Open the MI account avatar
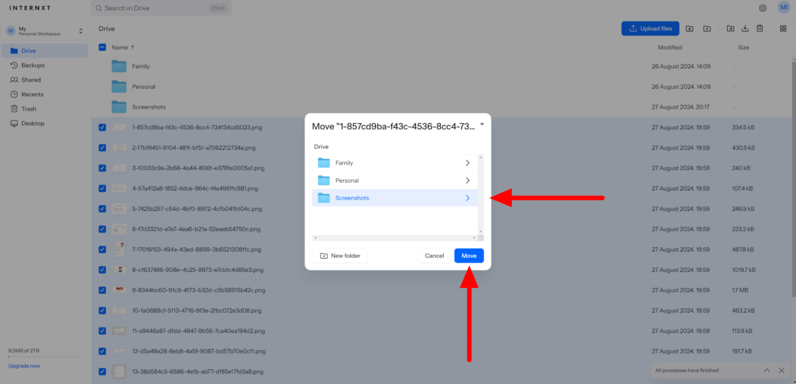This screenshot has width=796, height=384. pos(784,8)
